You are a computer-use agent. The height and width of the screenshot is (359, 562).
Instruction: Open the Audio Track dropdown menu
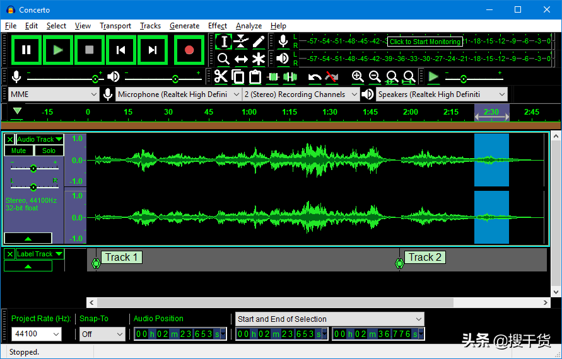click(40, 139)
